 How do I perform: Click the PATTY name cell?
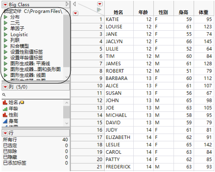(119, 159)
